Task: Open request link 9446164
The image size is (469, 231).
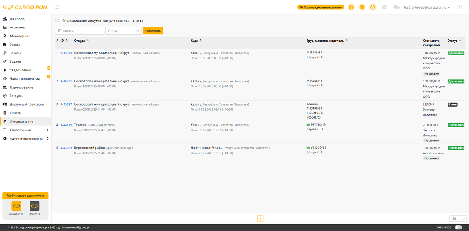Action: tap(66, 53)
